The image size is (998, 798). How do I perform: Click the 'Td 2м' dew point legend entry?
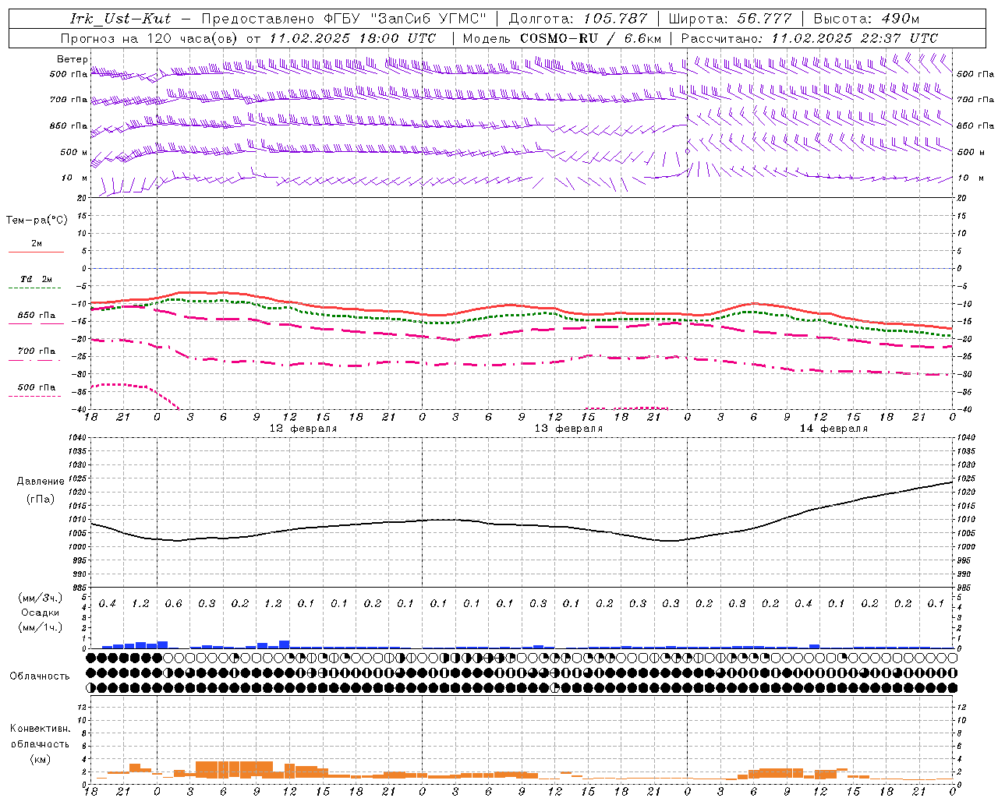click(x=37, y=279)
